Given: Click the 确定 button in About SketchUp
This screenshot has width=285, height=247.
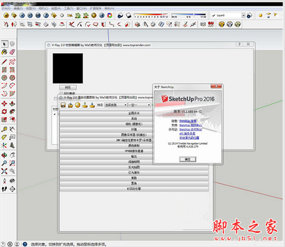Looking at the screenshot, I should pos(188,159).
